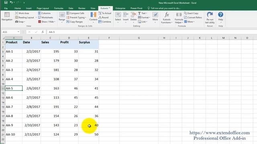Switch to the Enterprise tab

120,8
